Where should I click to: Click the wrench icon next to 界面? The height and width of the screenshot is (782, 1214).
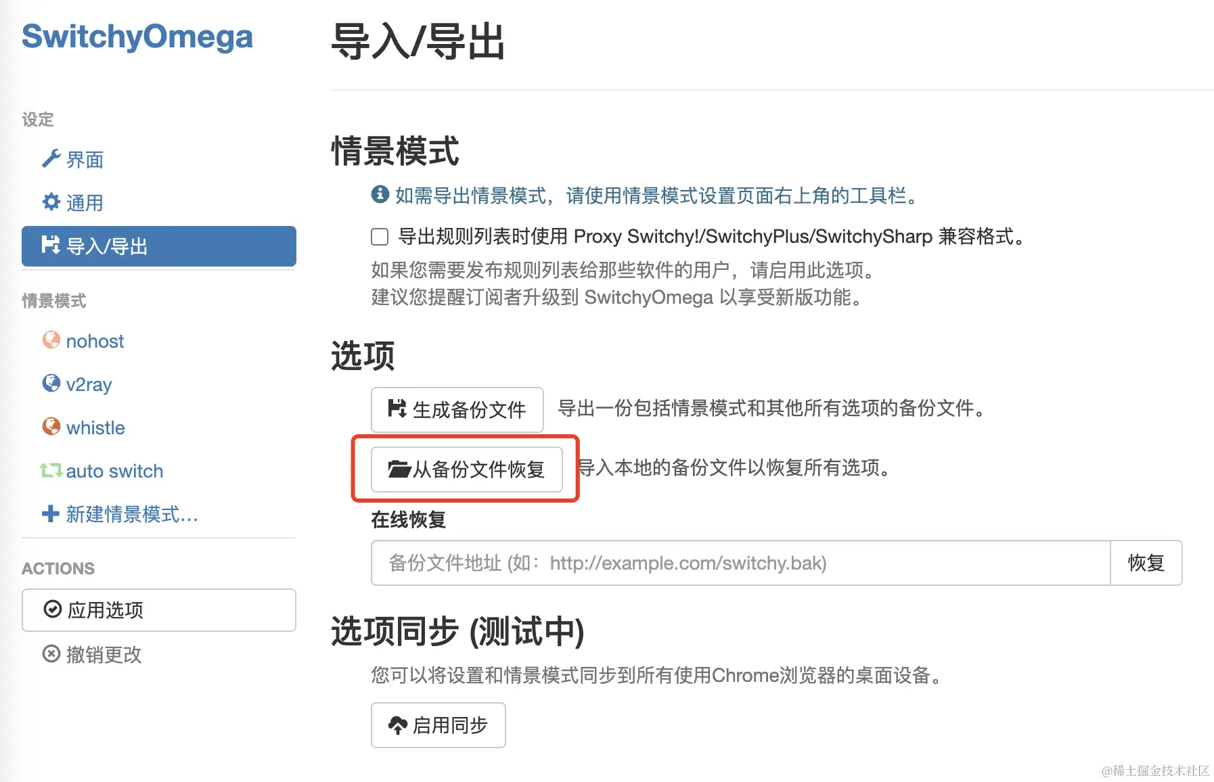51,159
